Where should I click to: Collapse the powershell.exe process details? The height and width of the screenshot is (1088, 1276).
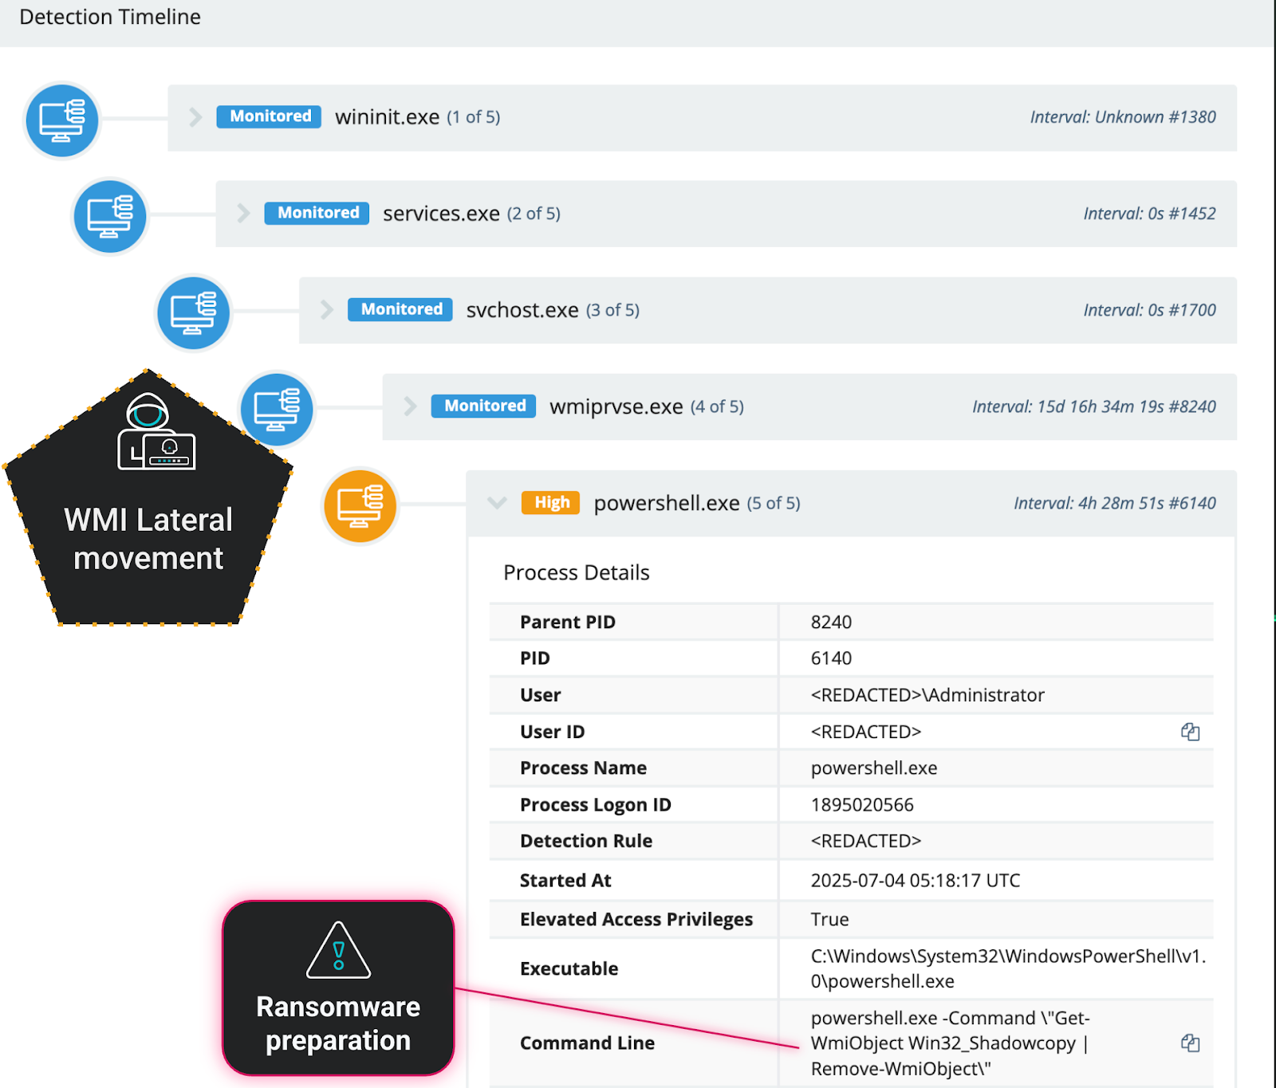[x=497, y=503]
